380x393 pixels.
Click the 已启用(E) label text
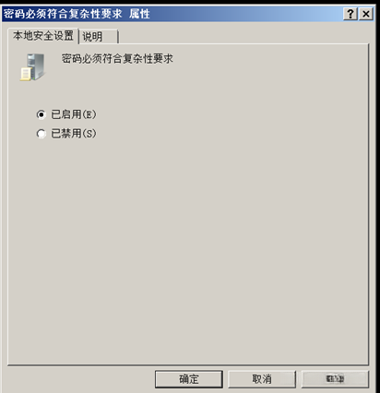[x=74, y=114]
